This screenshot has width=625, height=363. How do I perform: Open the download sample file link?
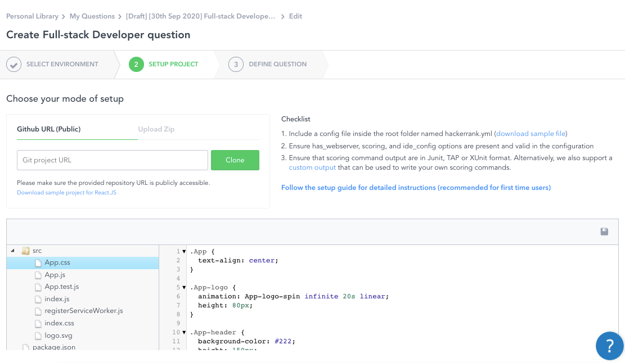530,133
